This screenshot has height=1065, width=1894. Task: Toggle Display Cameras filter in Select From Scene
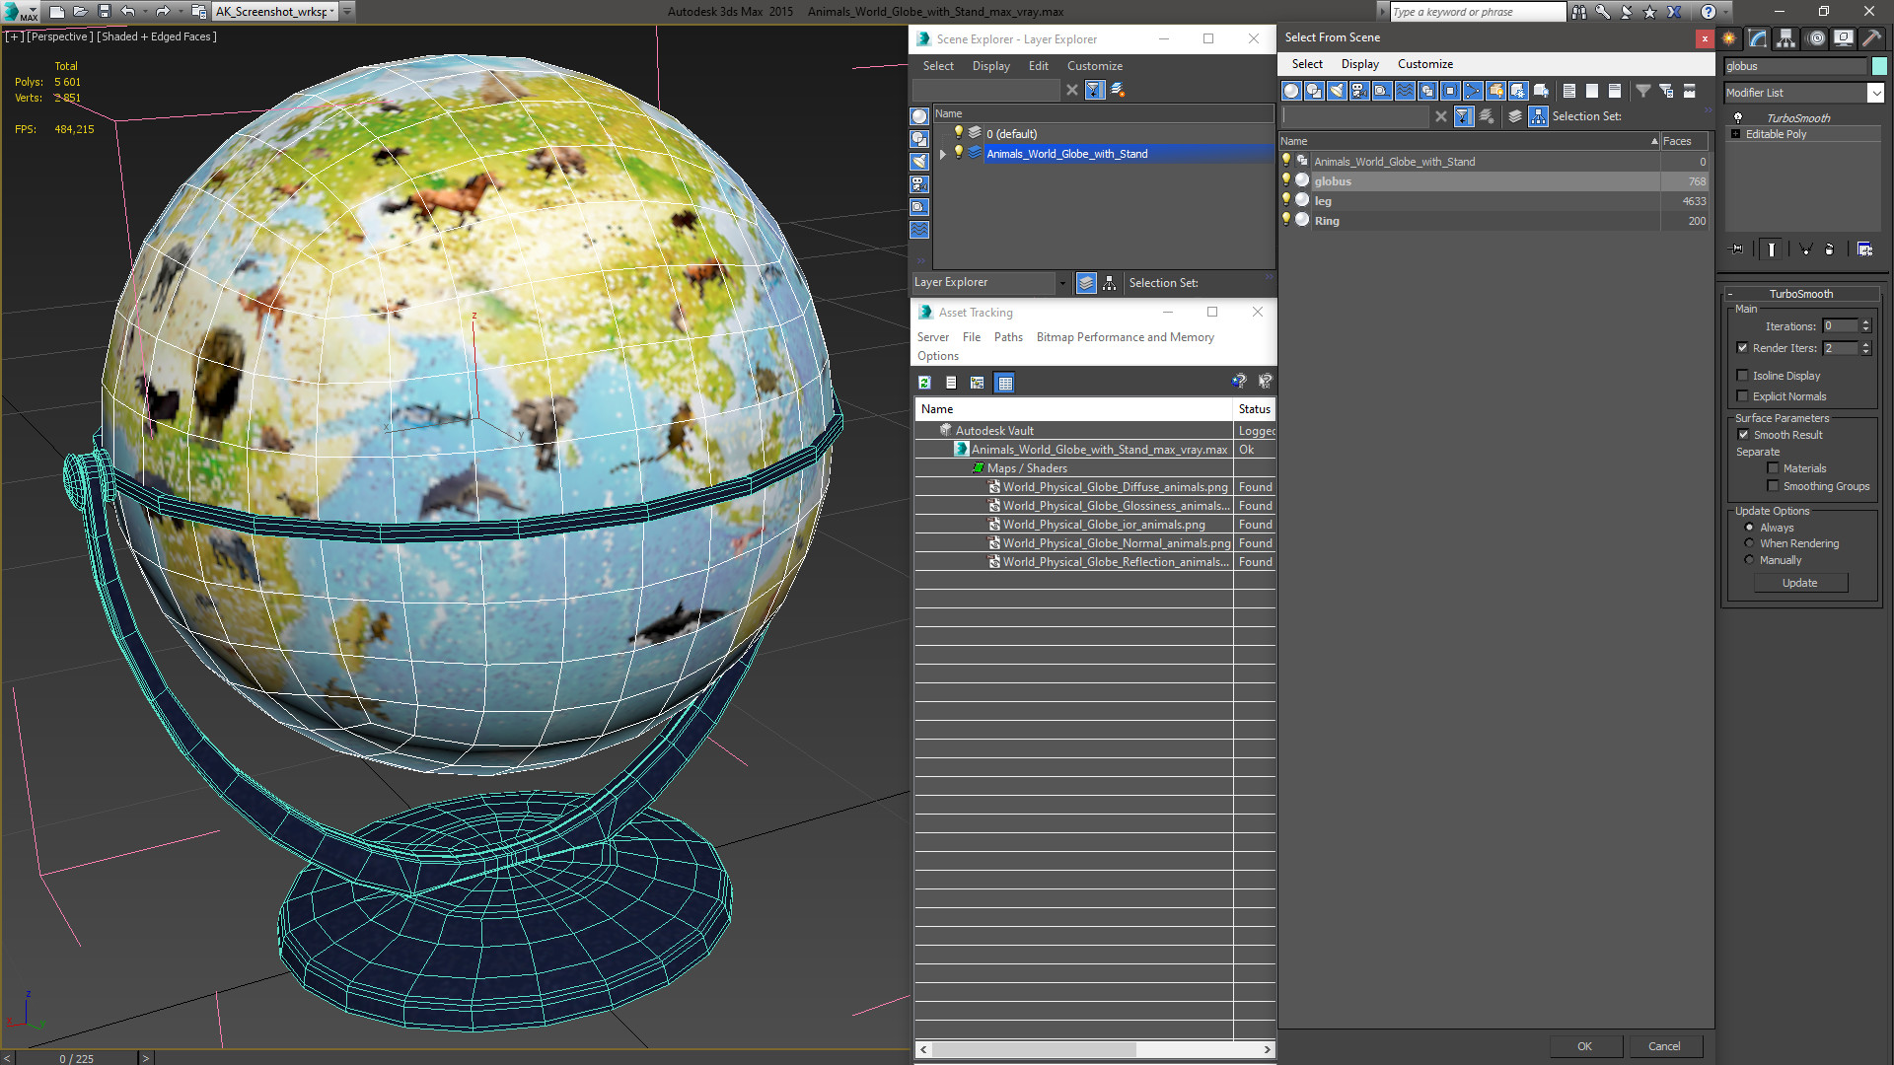click(1359, 91)
